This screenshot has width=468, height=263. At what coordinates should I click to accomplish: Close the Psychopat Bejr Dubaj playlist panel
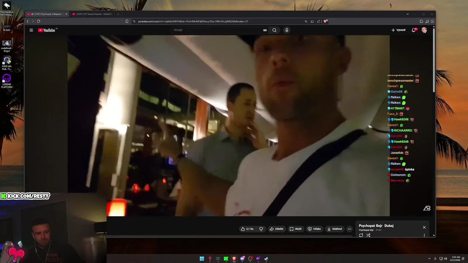click(x=424, y=227)
